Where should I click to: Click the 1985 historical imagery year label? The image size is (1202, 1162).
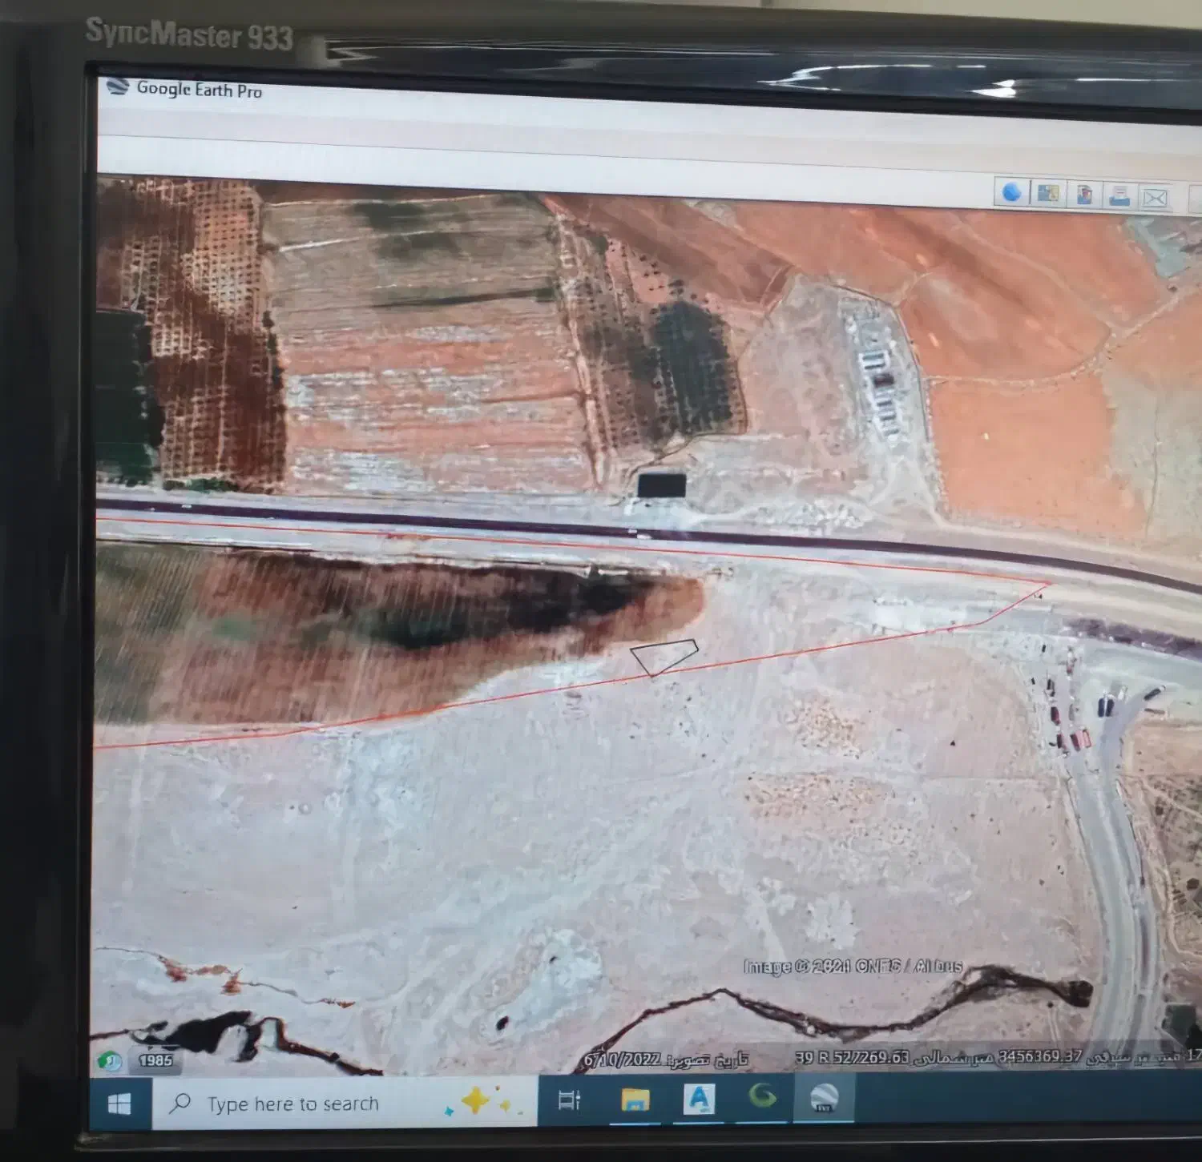click(155, 1060)
